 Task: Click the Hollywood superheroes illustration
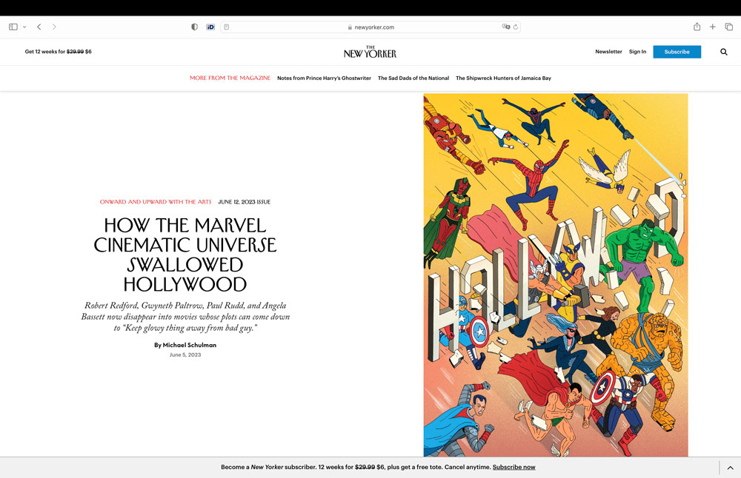tap(556, 275)
